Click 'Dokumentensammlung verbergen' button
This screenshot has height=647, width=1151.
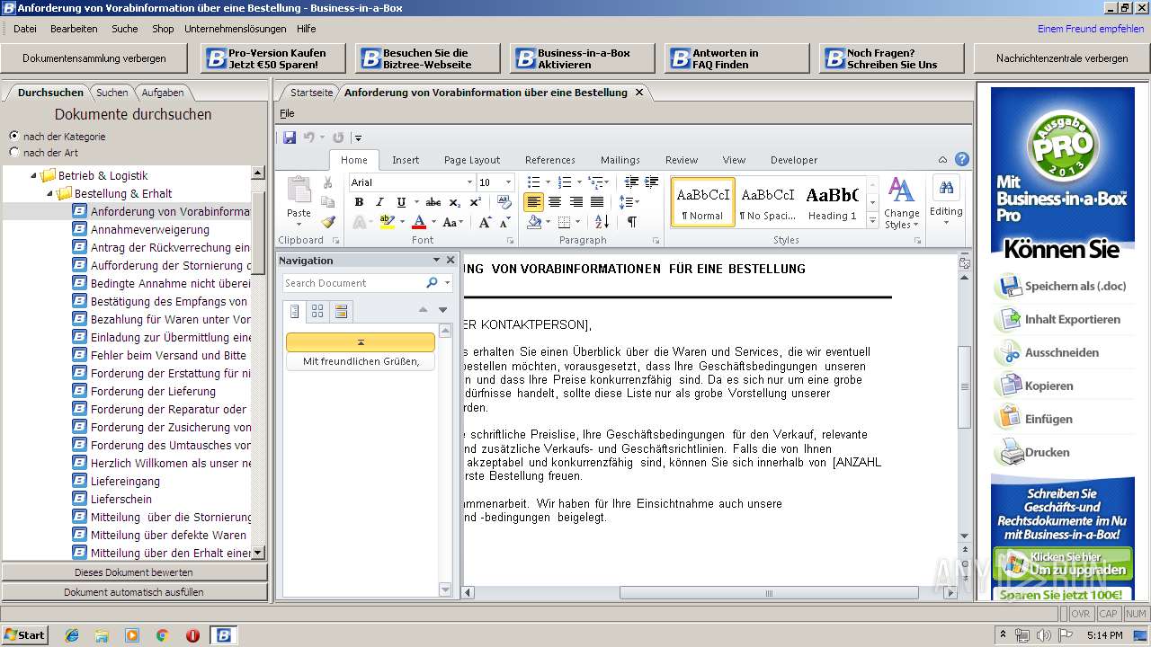(94, 58)
